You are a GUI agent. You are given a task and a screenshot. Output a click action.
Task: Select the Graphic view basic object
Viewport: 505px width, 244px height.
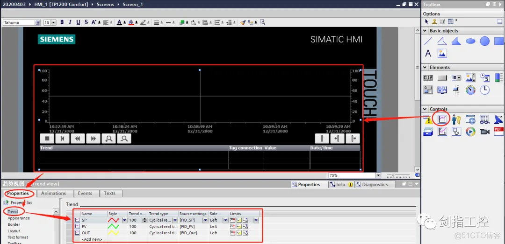pos(442,53)
